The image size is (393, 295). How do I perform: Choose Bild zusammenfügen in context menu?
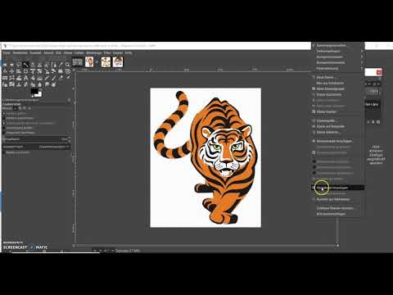click(338, 214)
